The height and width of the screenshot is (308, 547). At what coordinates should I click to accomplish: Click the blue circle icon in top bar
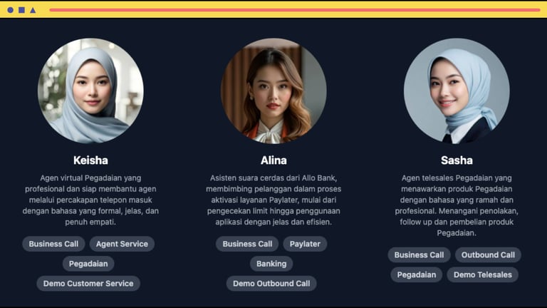click(11, 10)
